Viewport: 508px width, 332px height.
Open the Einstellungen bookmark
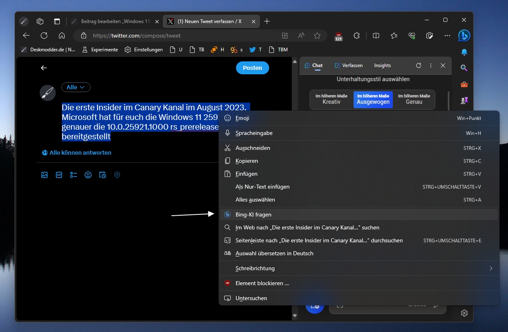(x=143, y=50)
